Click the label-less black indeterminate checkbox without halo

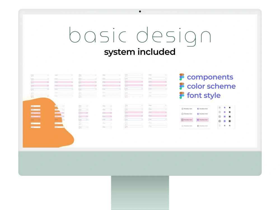click(x=230, y=108)
